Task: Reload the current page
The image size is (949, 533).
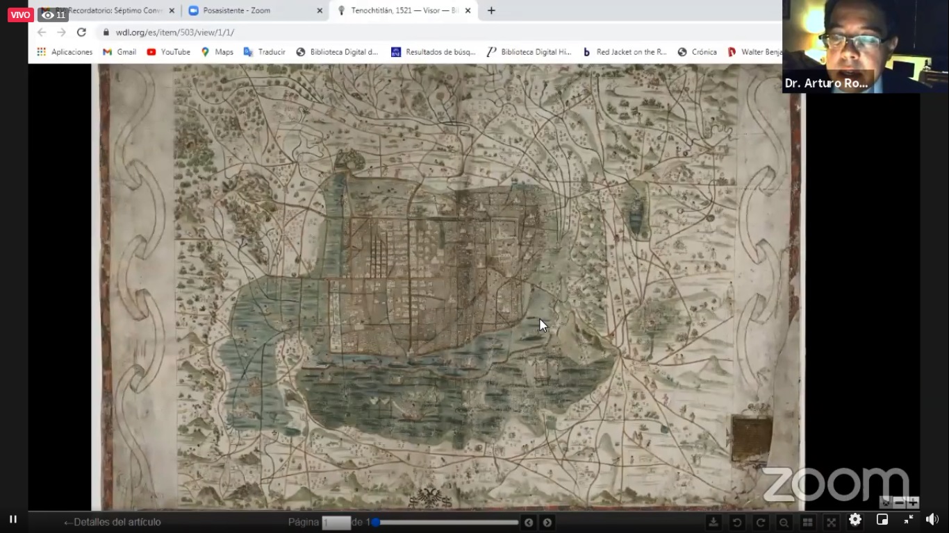Action: [x=81, y=32]
